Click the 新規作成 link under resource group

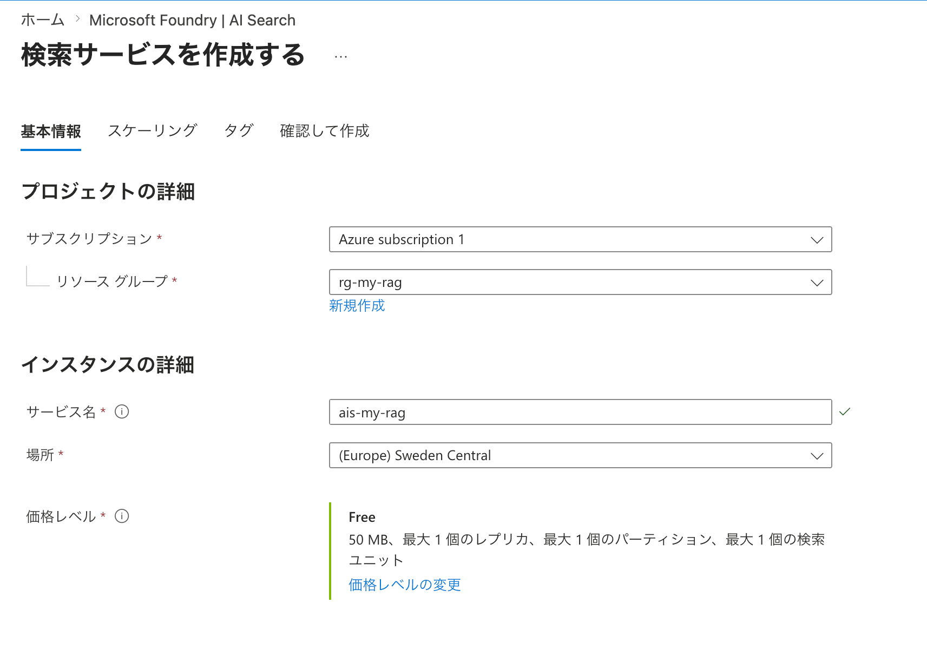(357, 306)
